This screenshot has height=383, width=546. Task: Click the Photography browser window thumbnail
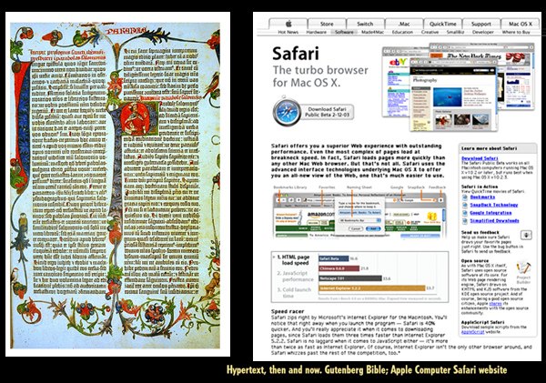453,95
